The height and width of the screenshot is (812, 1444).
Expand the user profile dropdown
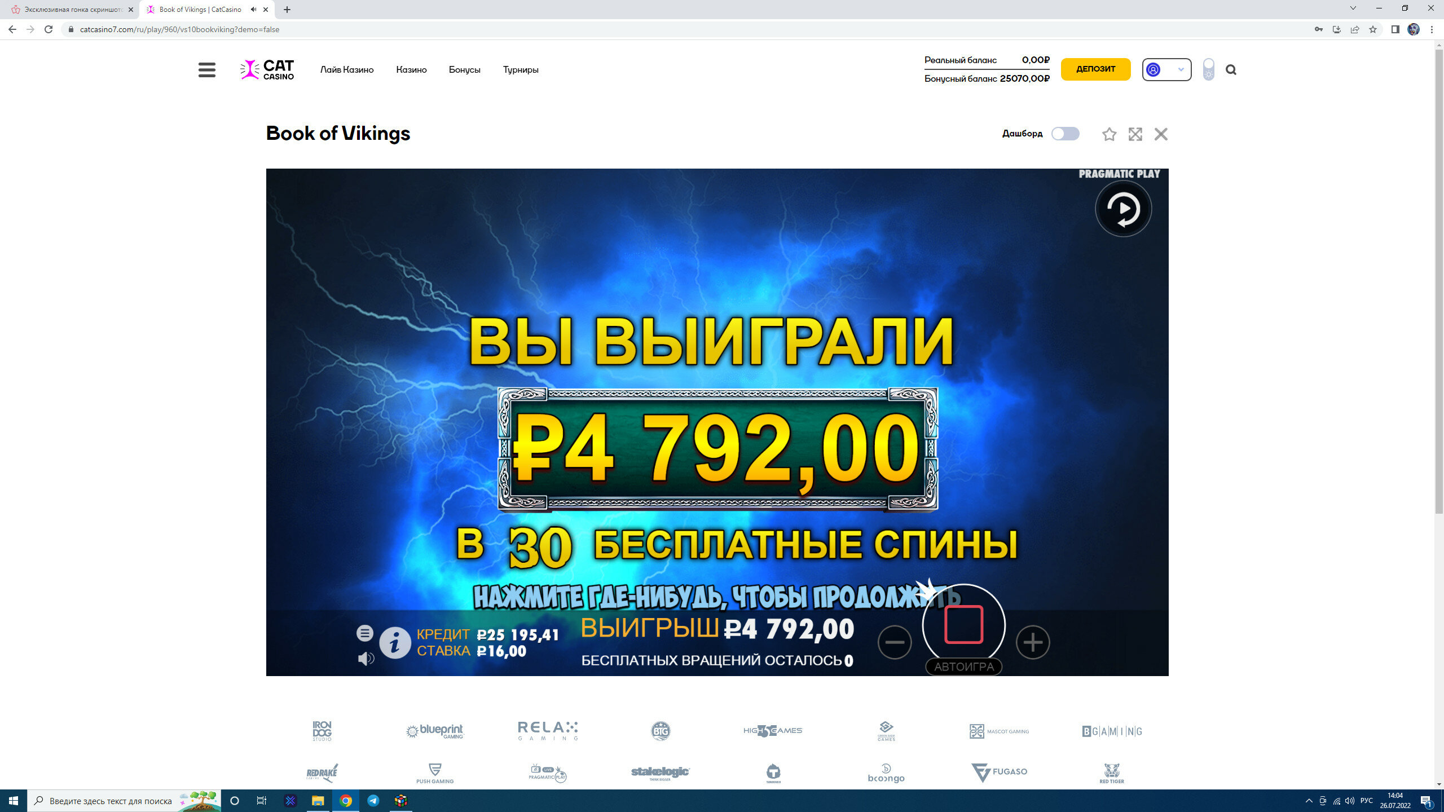coord(1166,69)
